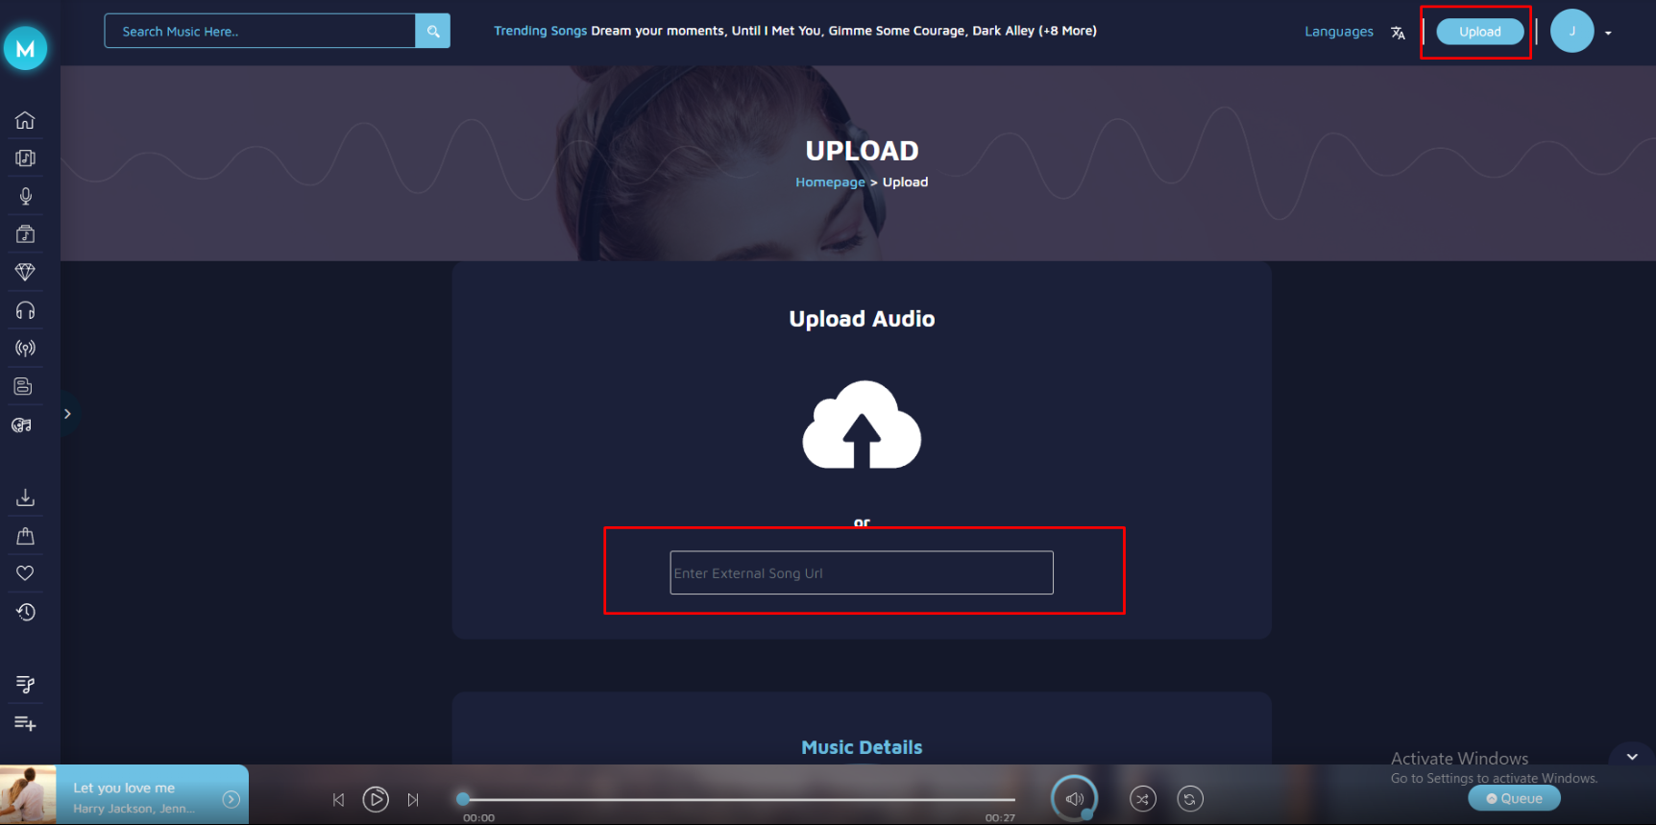The width and height of the screenshot is (1656, 825).
Task: Collapse the player with chevron down
Action: click(x=1632, y=757)
